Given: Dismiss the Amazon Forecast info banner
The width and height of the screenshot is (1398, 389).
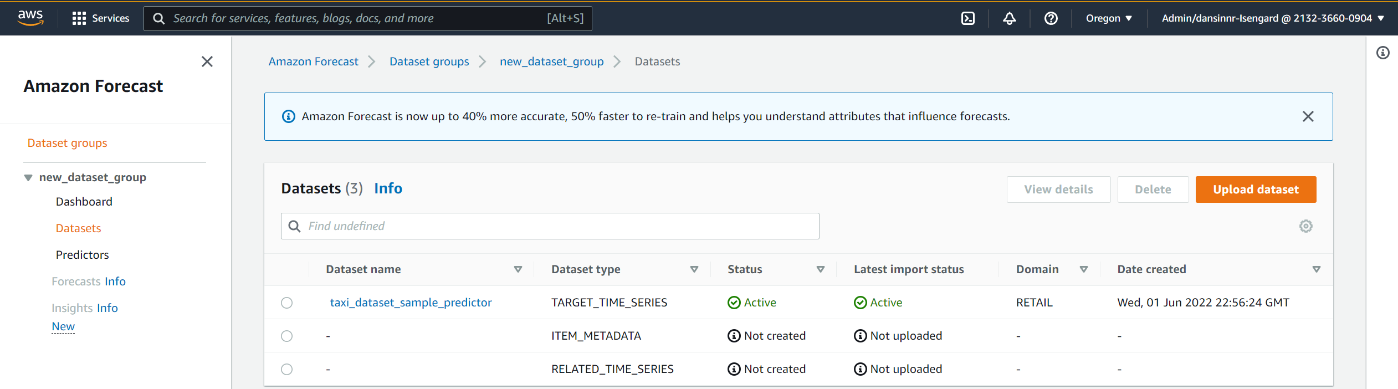Looking at the screenshot, I should click(1308, 116).
